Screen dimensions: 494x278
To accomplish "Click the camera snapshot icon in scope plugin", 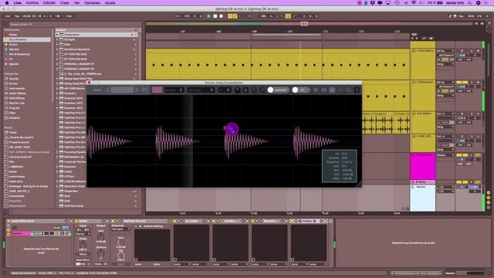I will (x=324, y=90).
